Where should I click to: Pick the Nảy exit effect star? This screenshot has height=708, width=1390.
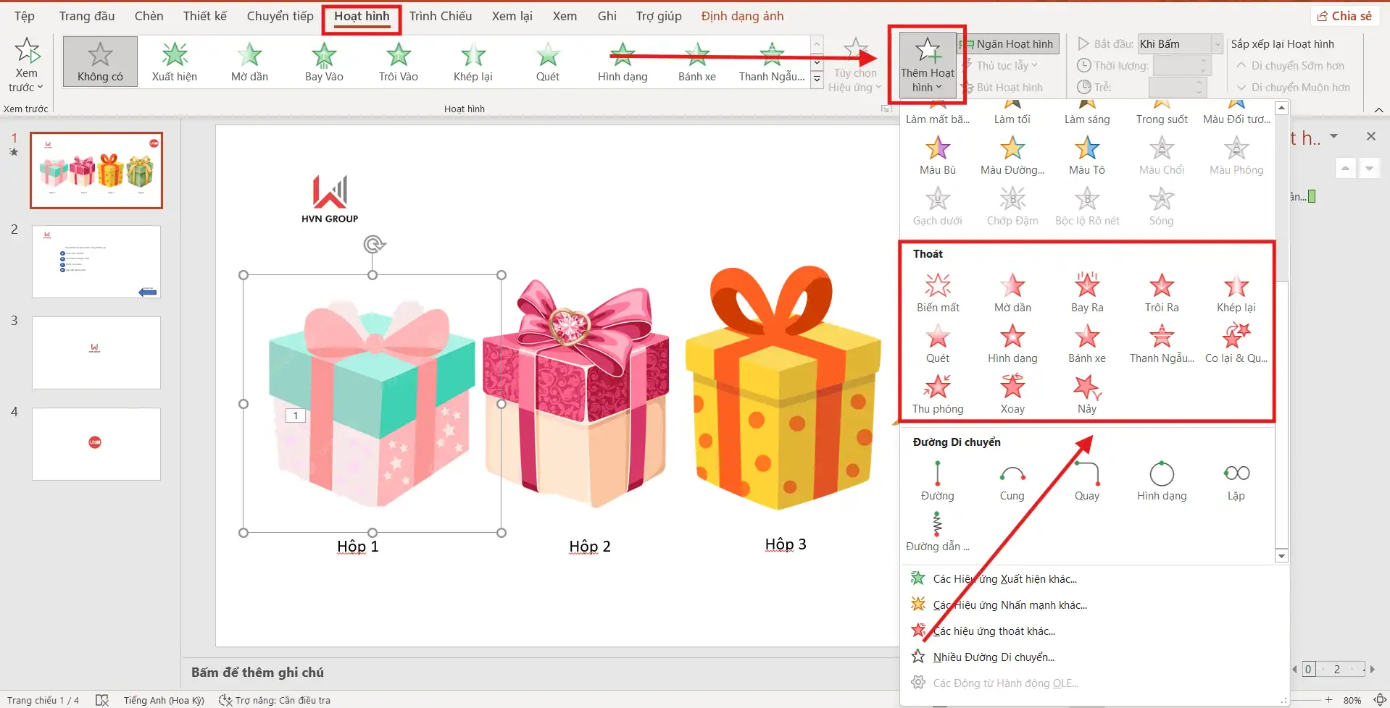point(1086,394)
